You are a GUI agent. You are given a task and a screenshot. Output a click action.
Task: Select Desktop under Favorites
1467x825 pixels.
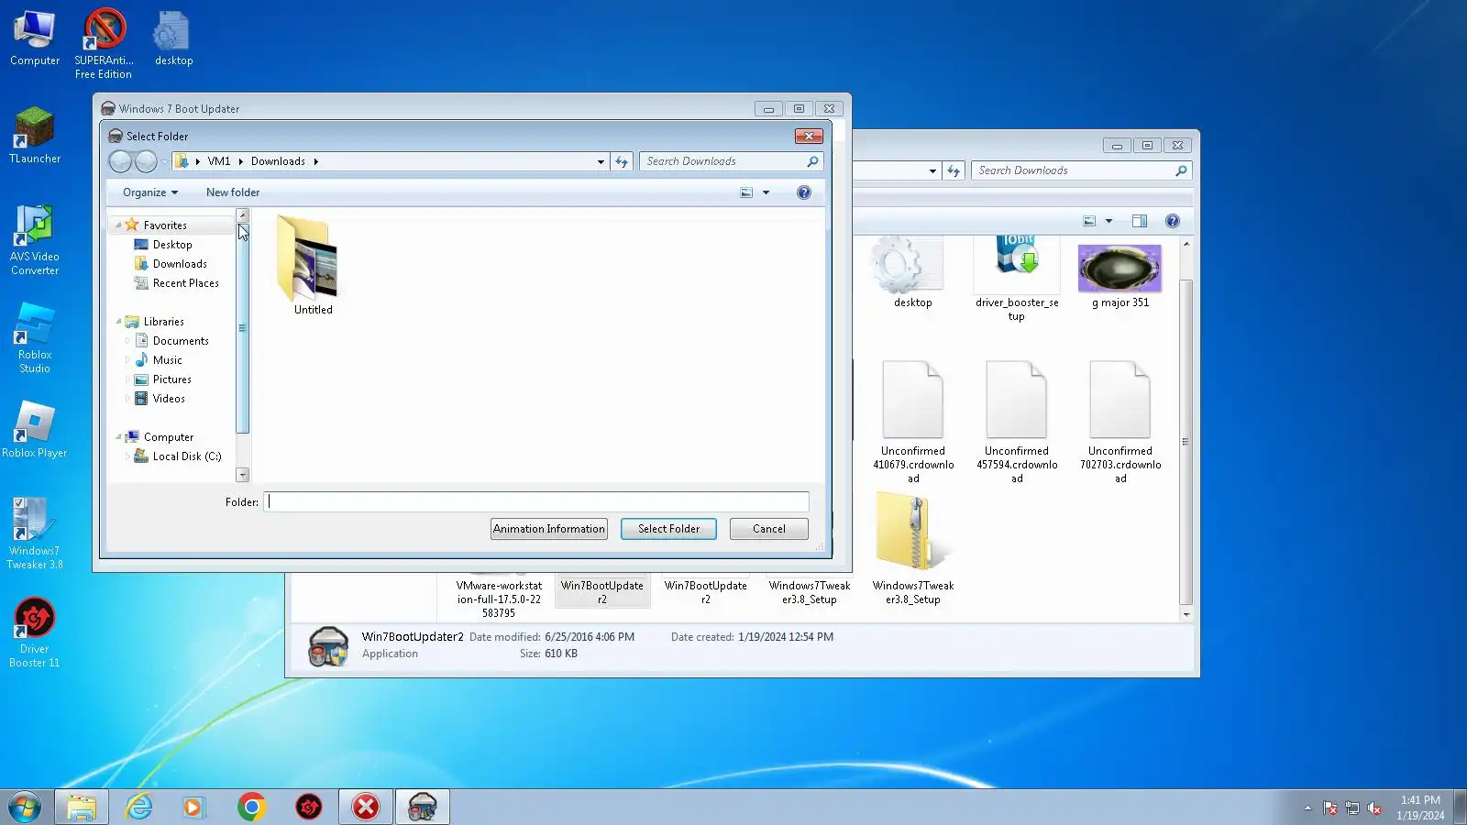[x=172, y=245]
